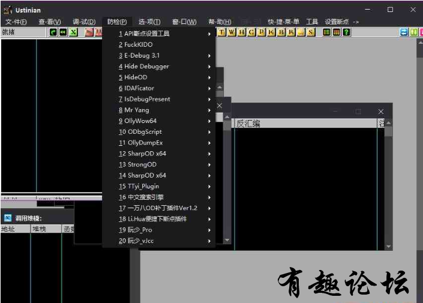Expand the E-Debug 3.1 submenu arrow
This screenshot has width=423, height=303.
[209, 56]
